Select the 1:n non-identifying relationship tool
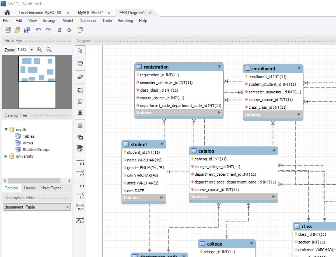Viewport: 336px width, 257px height. click(x=80, y=173)
